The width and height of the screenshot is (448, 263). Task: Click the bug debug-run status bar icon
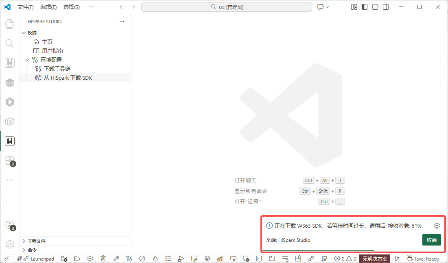point(181,259)
